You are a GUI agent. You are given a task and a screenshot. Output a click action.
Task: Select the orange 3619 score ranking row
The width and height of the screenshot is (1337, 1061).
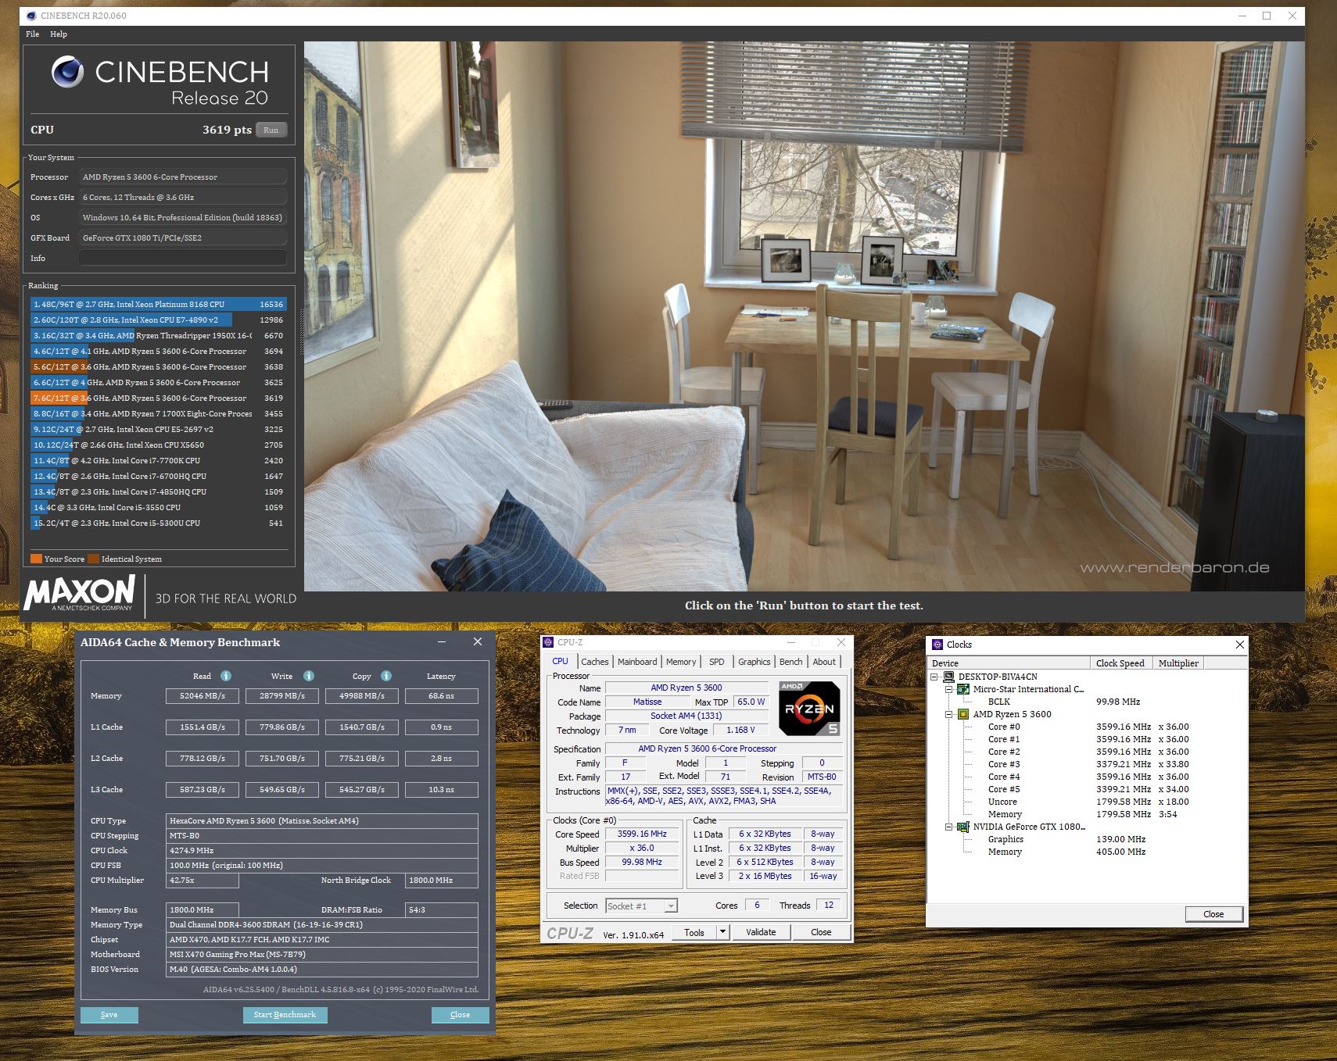158,398
